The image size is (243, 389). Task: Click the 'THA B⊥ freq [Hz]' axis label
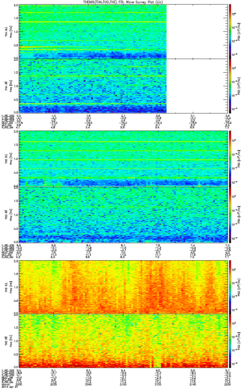(8, 31)
